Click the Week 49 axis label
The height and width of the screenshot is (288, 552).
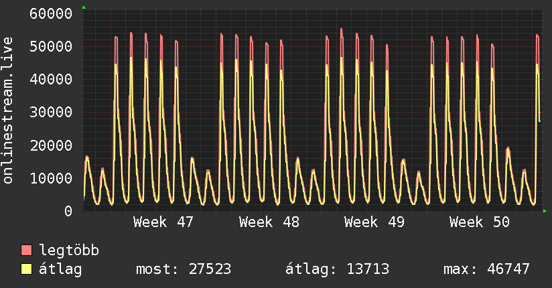(374, 222)
